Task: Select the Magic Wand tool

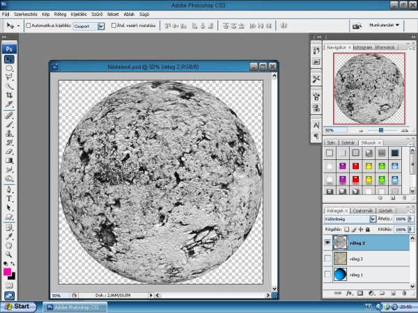Action: point(9,86)
